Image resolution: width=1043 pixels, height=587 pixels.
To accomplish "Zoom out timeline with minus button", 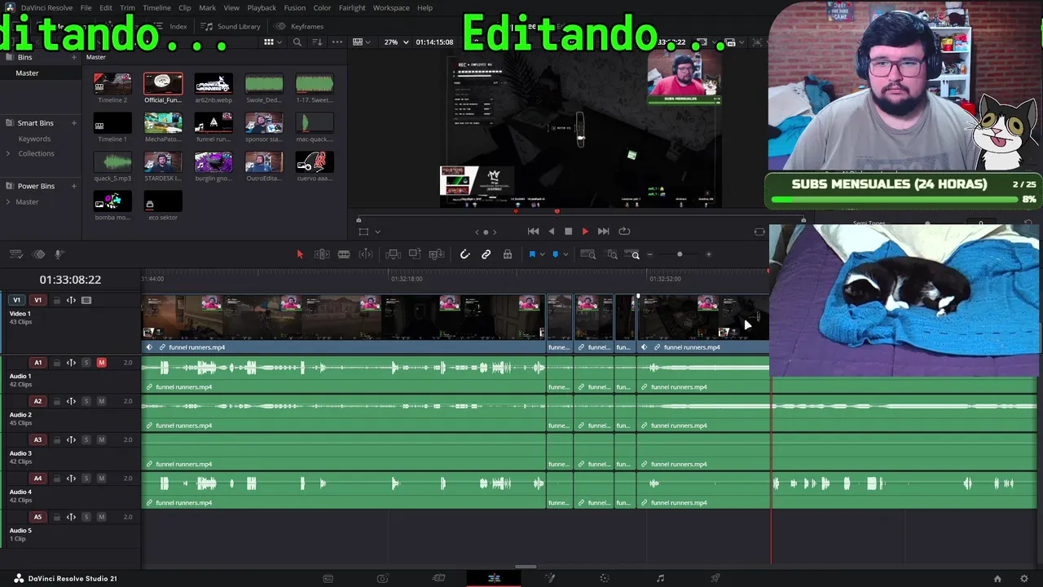I will click(650, 254).
